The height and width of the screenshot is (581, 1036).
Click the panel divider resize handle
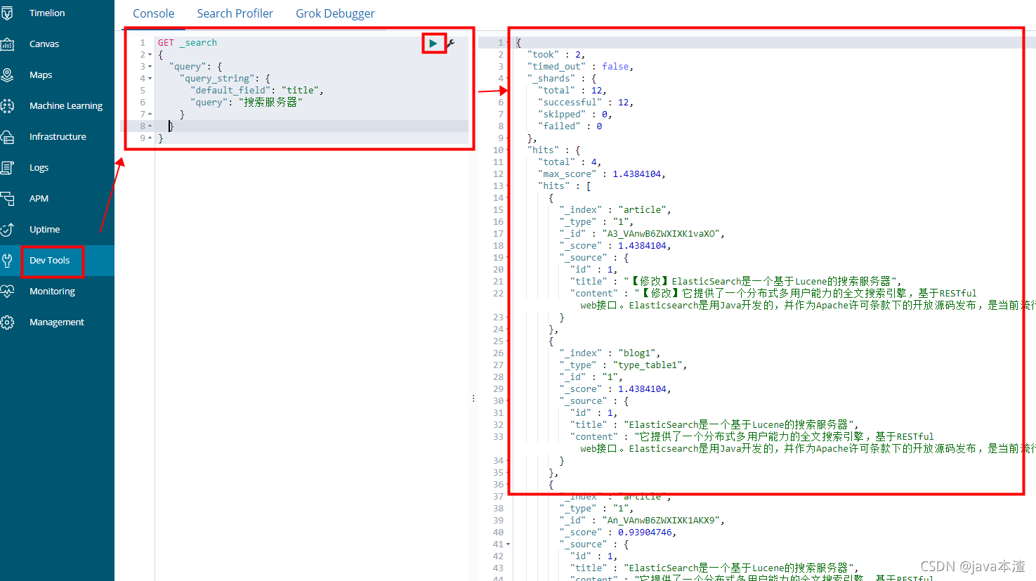click(473, 398)
